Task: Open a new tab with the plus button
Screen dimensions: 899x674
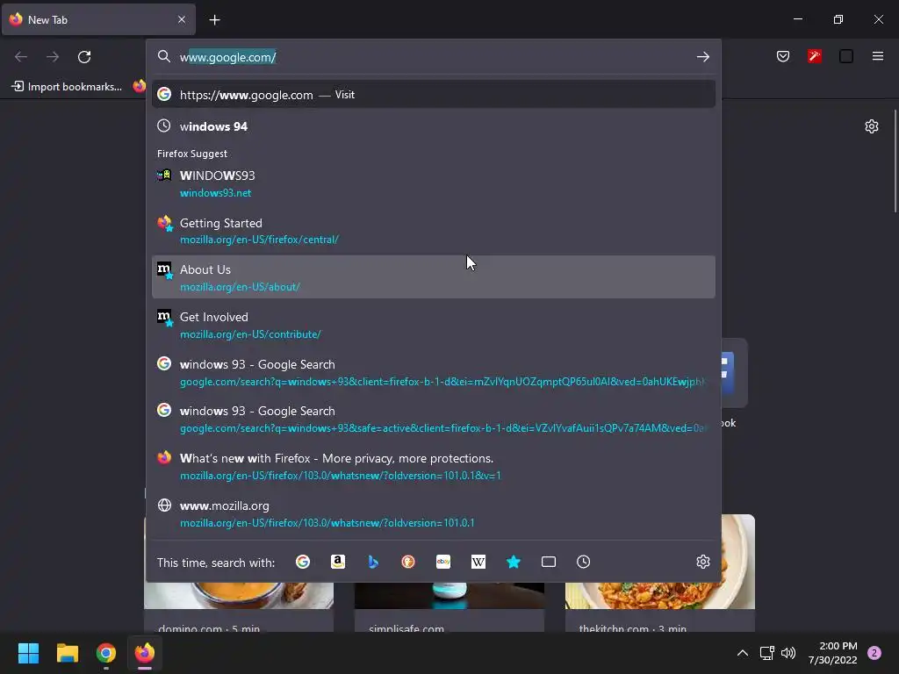Action: (214, 20)
